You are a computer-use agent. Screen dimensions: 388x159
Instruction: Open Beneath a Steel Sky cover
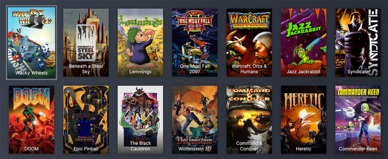[x=86, y=43]
